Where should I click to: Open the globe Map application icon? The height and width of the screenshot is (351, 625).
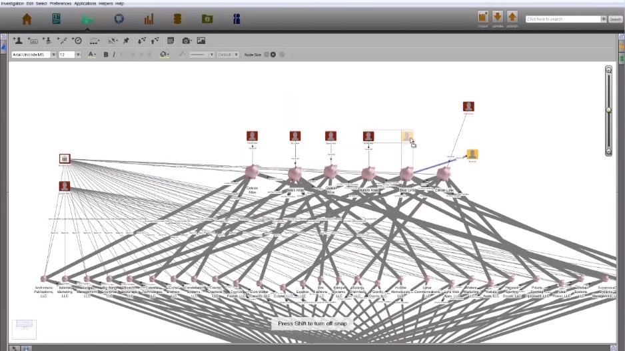tap(119, 19)
